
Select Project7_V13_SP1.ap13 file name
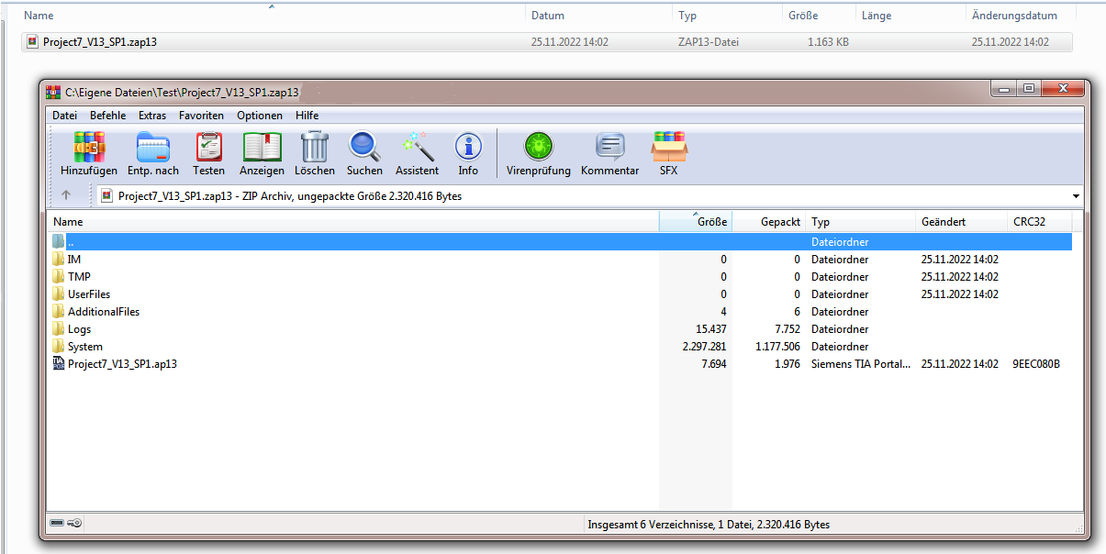pos(122,364)
